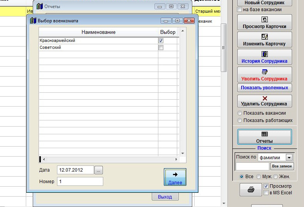
Task: Select the Советский row name
Action: click(x=50, y=47)
